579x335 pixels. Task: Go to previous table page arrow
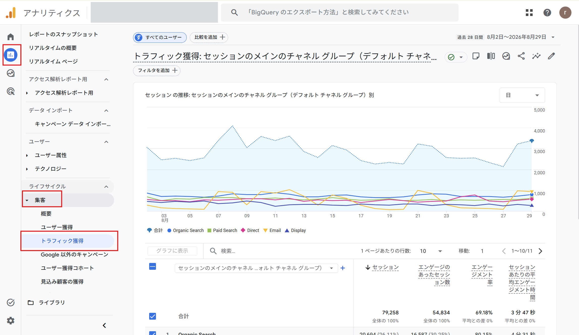tap(504, 251)
